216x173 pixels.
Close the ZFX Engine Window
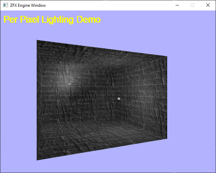pyautogui.click(x=208, y=5)
